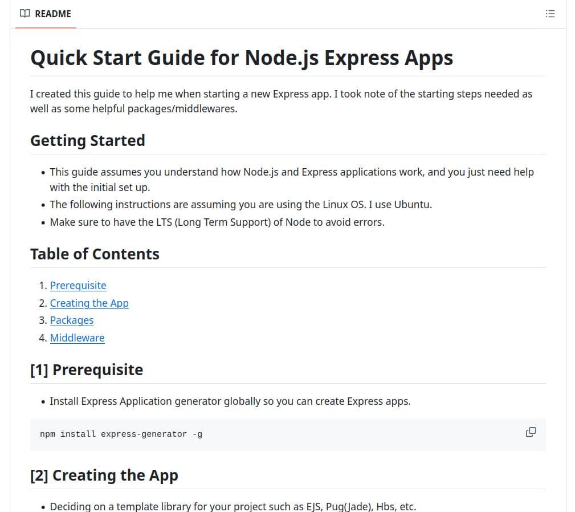This screenshot has width=575, height=512.
Task: Copy the npm install command
Action: [531, 432]
